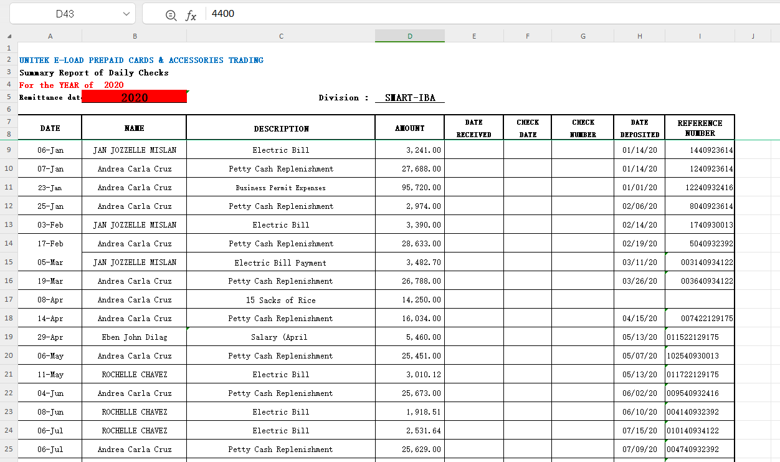Click the UNITEK E-LOAD company title
This screenshot has height=462, width=780.
pyautogui.click(x=141, y=60)
